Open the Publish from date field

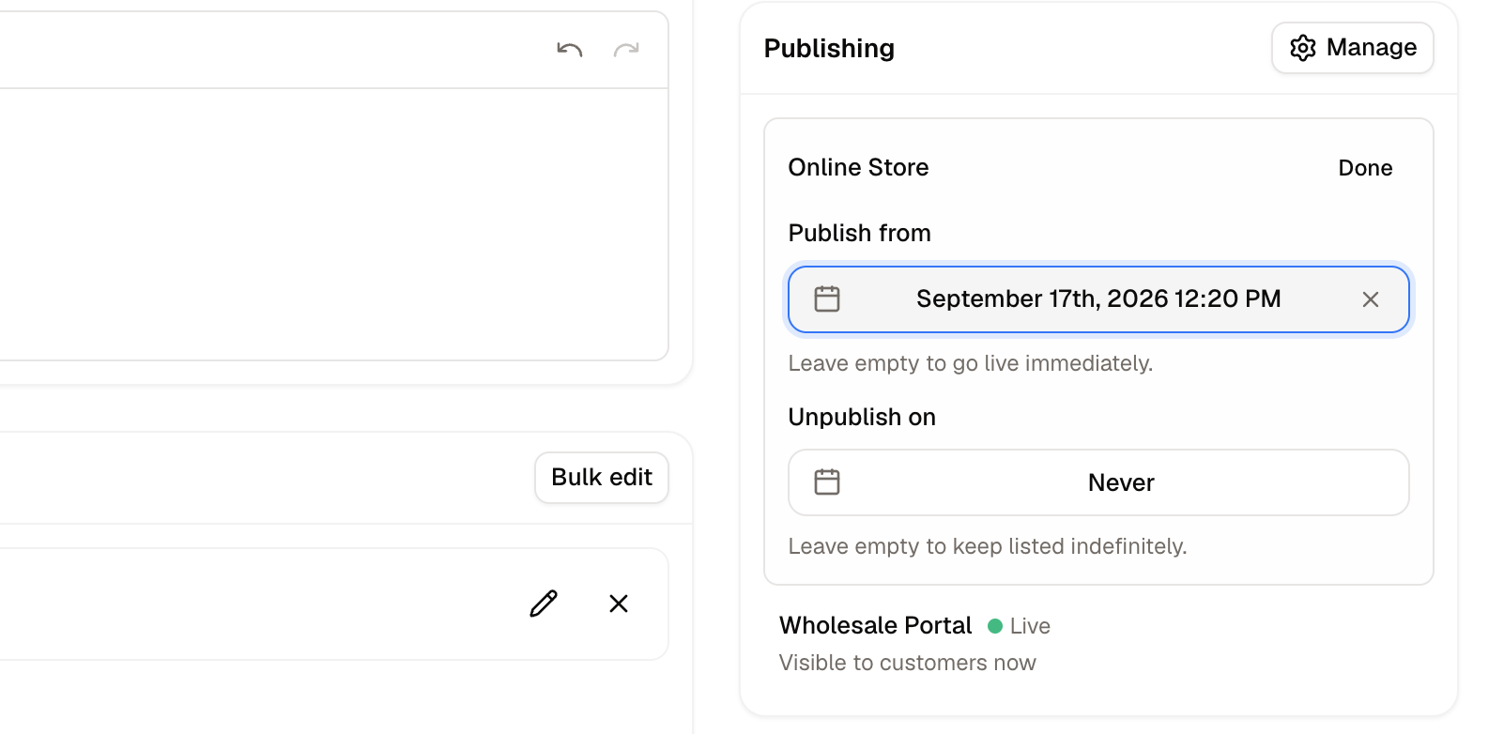tap(1098, 299)
